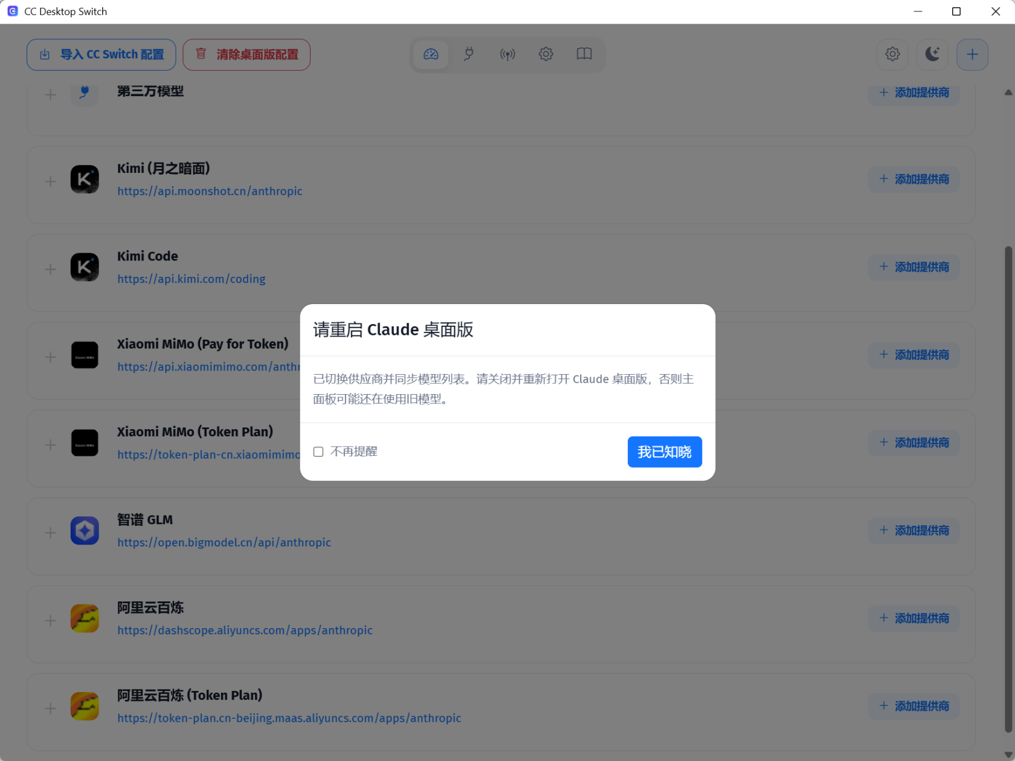Click the vertical scrollbar thumb
Screen dimensions: 1015x761
1008,490
